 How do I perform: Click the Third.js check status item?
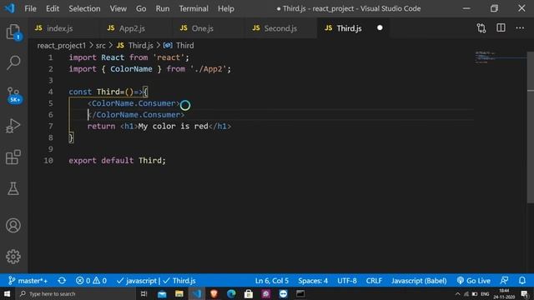(179, 281)
